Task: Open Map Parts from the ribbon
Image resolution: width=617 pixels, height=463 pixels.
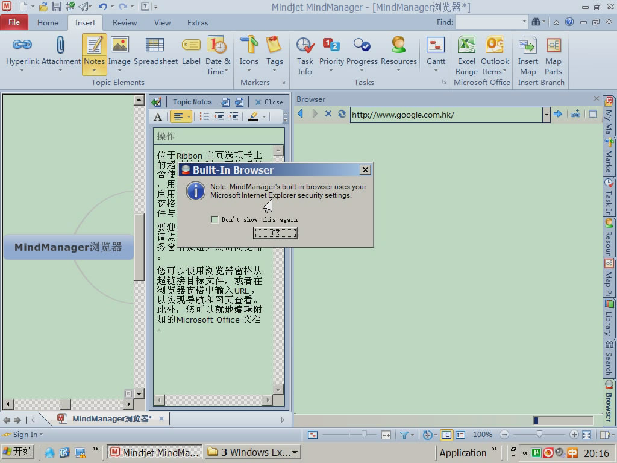Action: click(x=553, y=55)
